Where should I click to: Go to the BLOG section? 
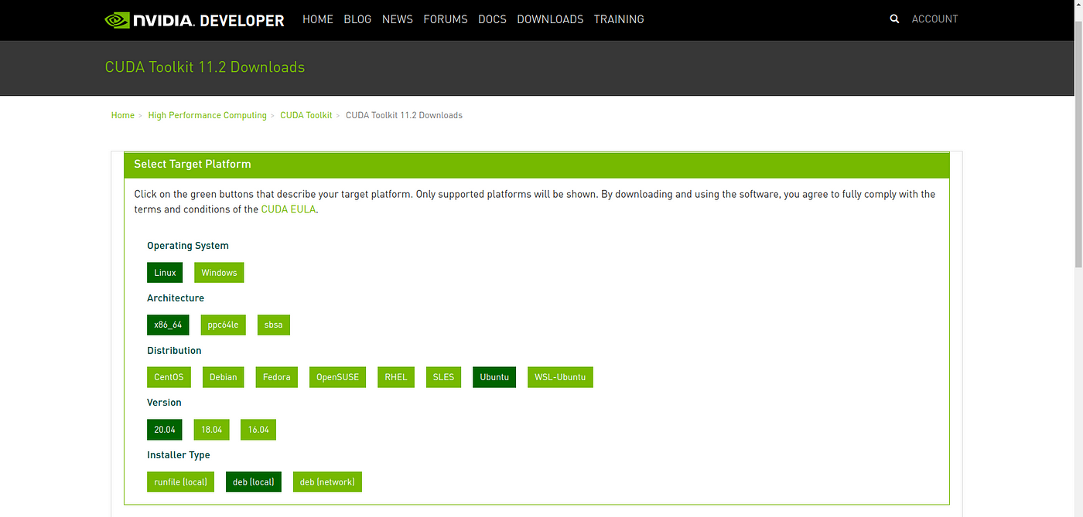click(x=357, y=19)
